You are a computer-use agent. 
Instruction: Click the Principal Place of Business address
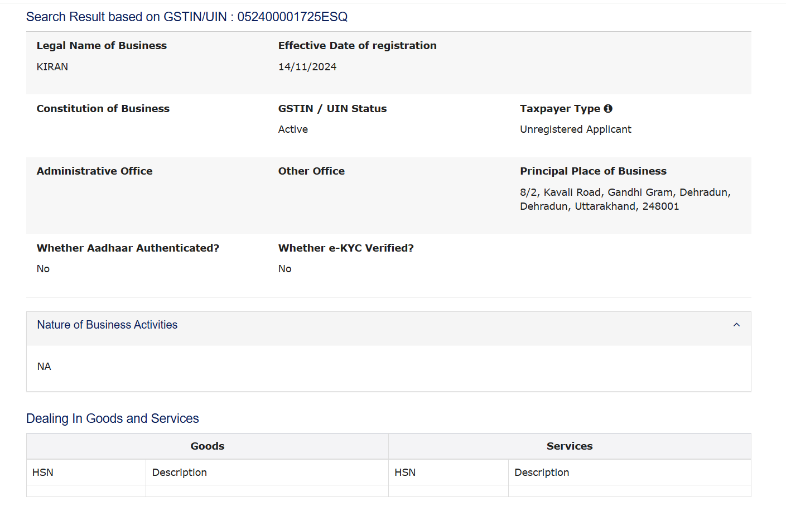tap(625, 199)
